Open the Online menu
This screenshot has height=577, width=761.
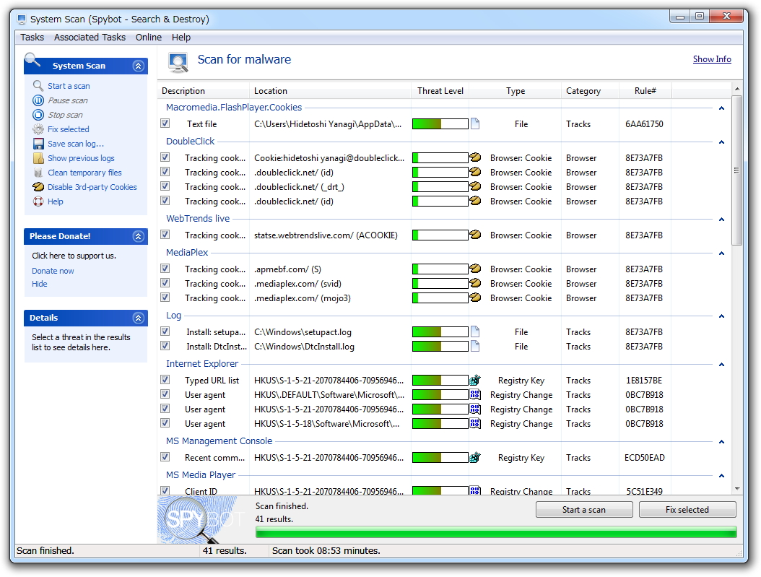coord(149,38)
